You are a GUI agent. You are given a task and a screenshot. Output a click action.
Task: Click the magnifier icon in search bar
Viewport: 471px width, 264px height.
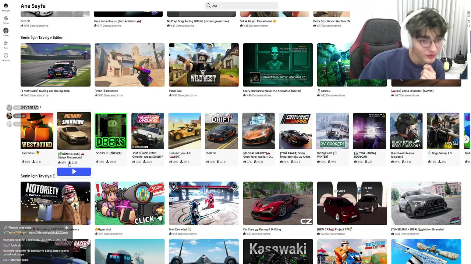(x=208, y=5)
